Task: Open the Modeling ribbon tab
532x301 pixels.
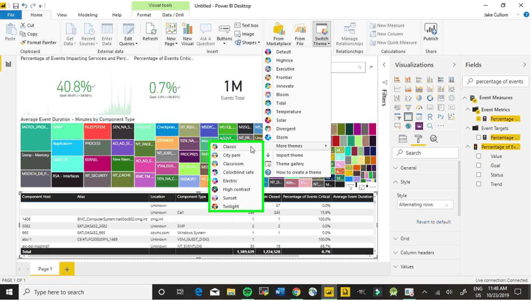Action: point(87,15)
